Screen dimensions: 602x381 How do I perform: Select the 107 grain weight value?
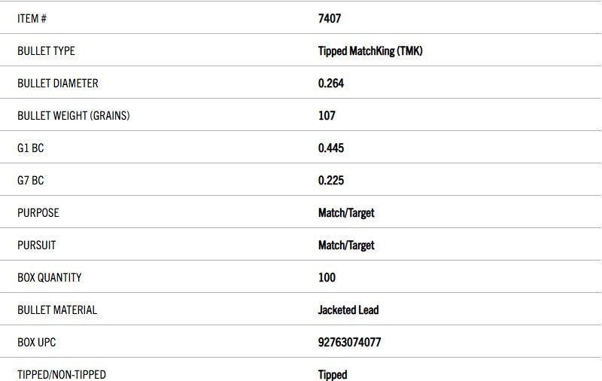tap(327, 116)
